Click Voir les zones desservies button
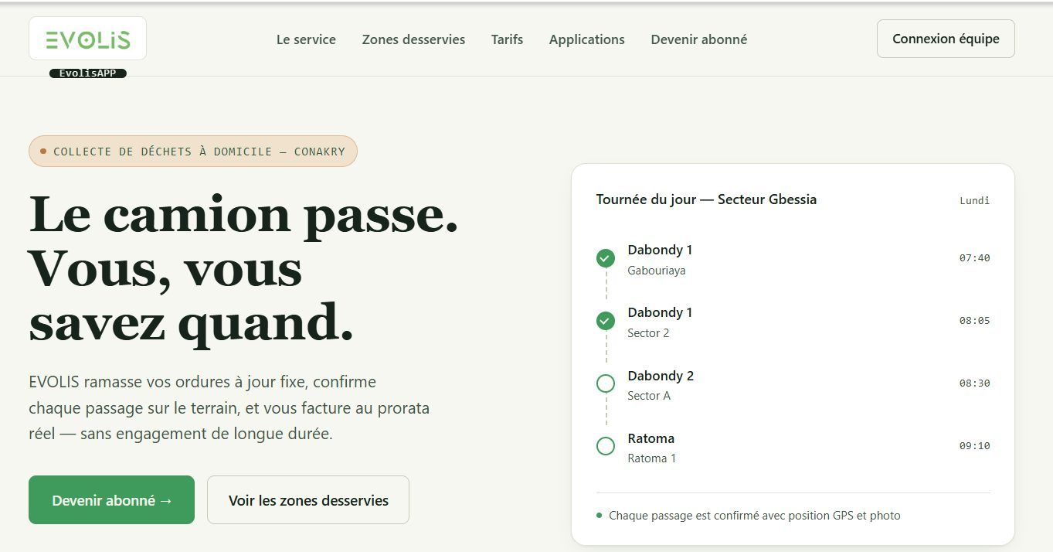Viewport: 1053px width, 552px height. [308, 500]
